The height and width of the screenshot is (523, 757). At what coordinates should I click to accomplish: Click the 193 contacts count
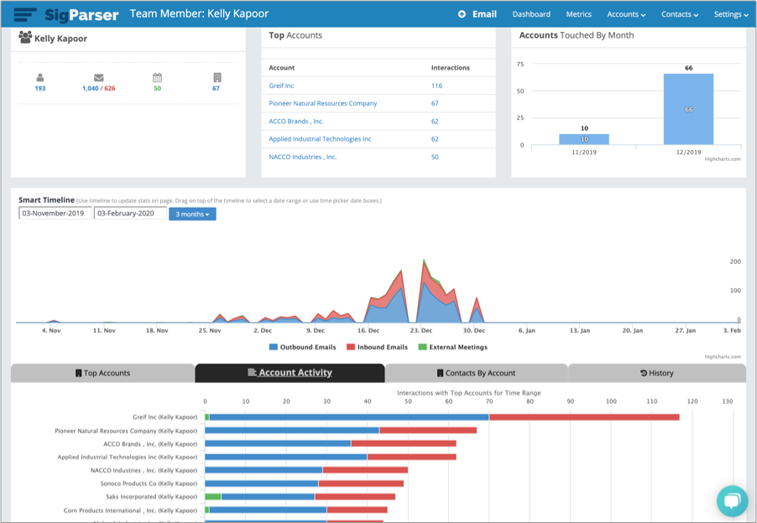(40, 89)
